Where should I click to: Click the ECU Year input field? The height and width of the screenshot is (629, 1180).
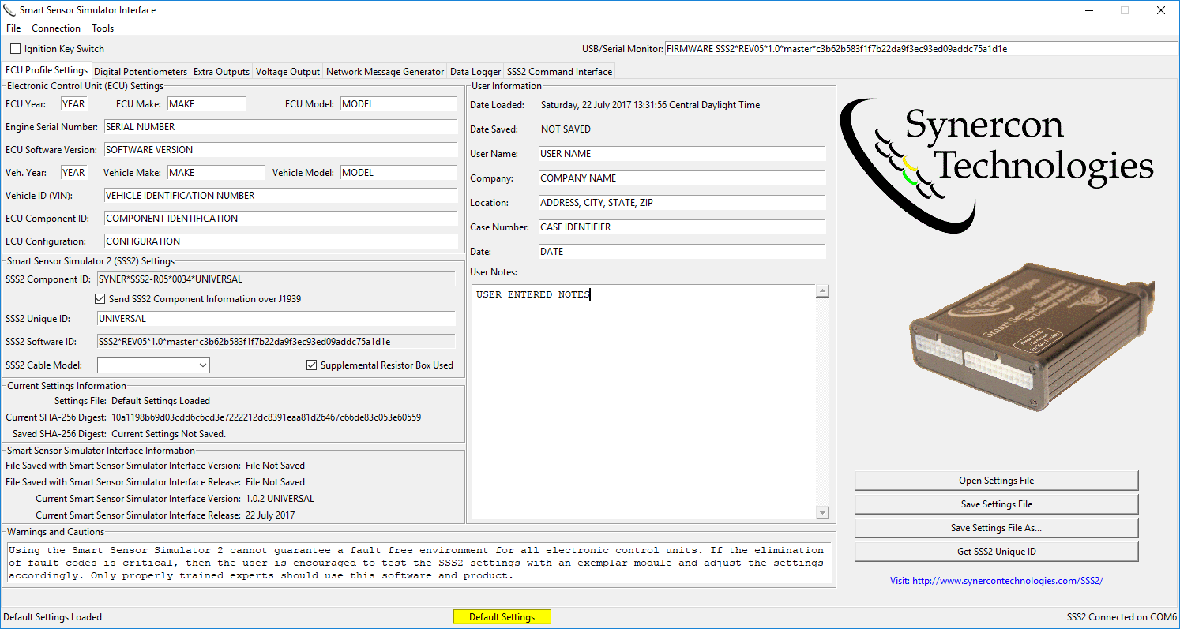click(73, 104)
